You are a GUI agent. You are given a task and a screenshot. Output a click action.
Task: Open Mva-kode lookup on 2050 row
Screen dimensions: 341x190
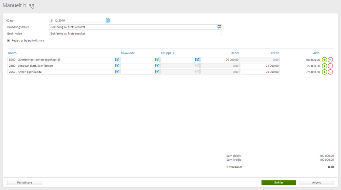pos(157,72)
